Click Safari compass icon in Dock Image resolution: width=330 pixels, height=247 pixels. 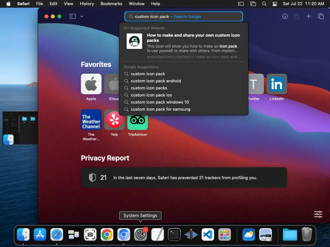(57, 234)
